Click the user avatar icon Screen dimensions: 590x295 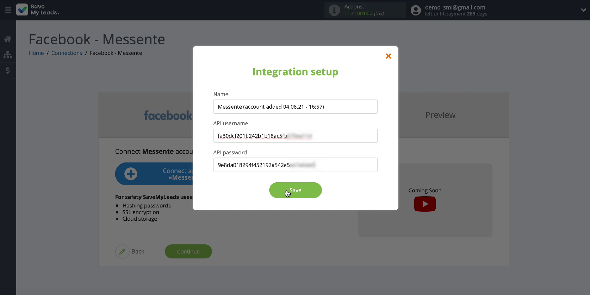(416, 10)
